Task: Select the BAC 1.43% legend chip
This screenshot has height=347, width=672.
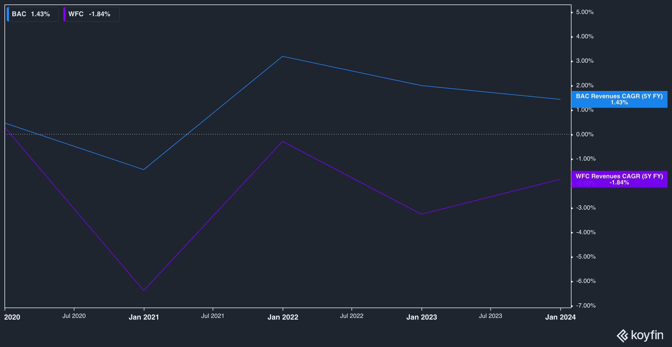Action: point(32,14)
